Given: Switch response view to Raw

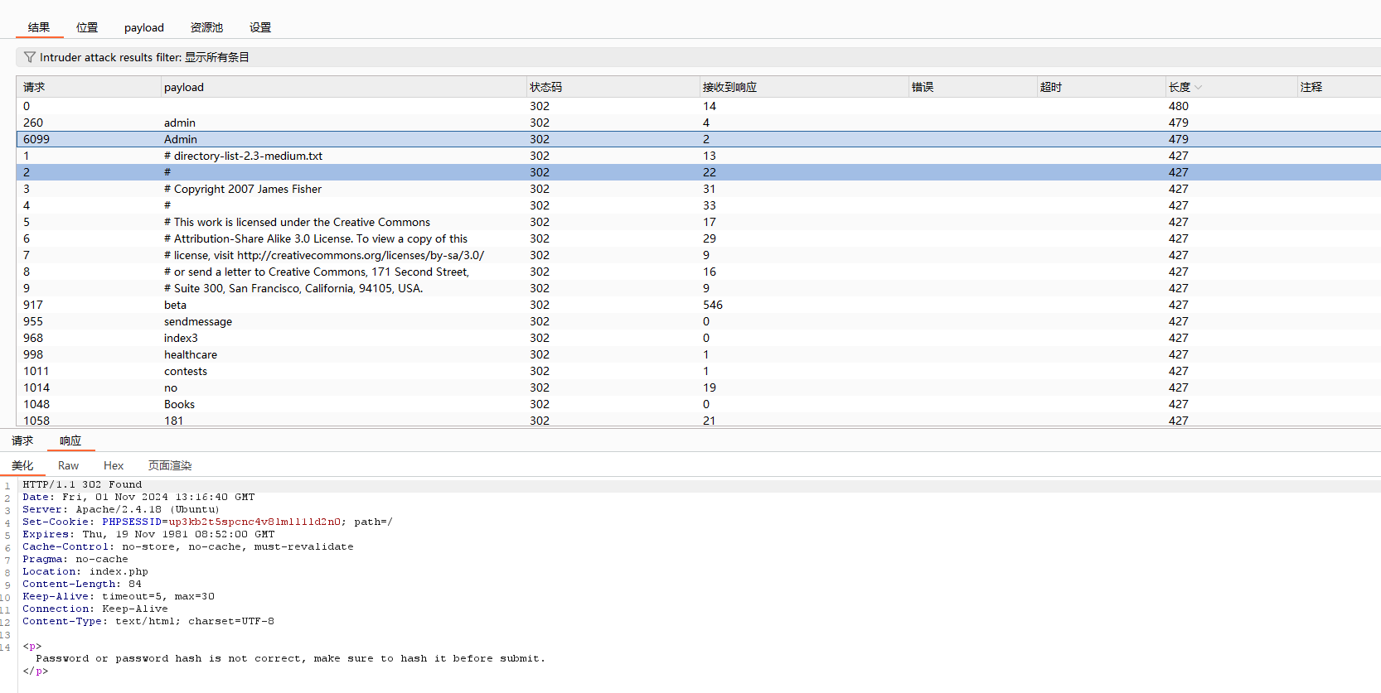Looking at the screenshot, I should click(x=68, y=465).
